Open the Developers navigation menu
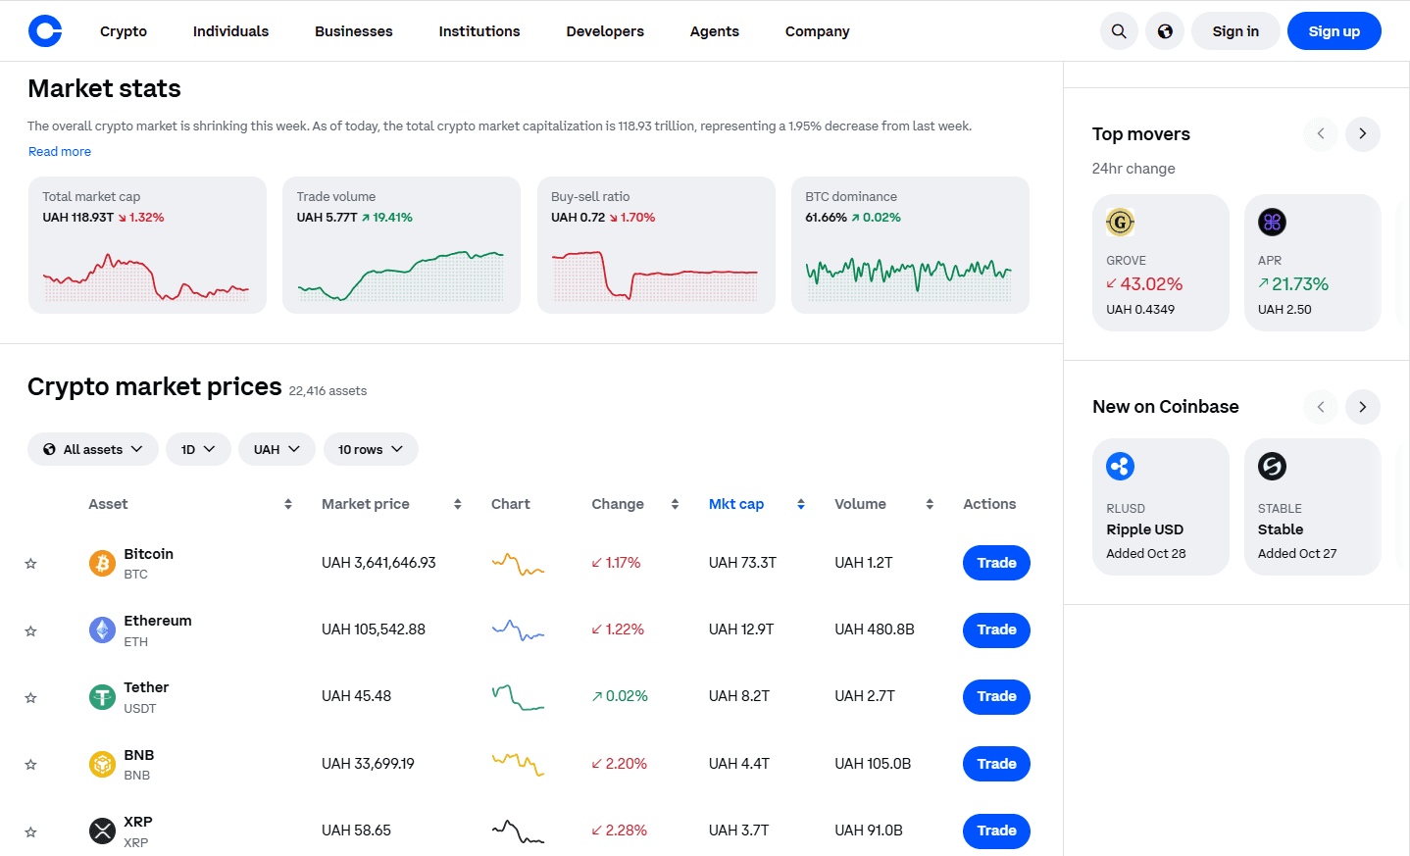Viewport: 1410px width, 856px height. (x=605, y=31)
